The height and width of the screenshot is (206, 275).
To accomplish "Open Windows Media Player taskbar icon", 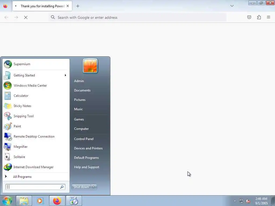I will click(x=40, y=201).
